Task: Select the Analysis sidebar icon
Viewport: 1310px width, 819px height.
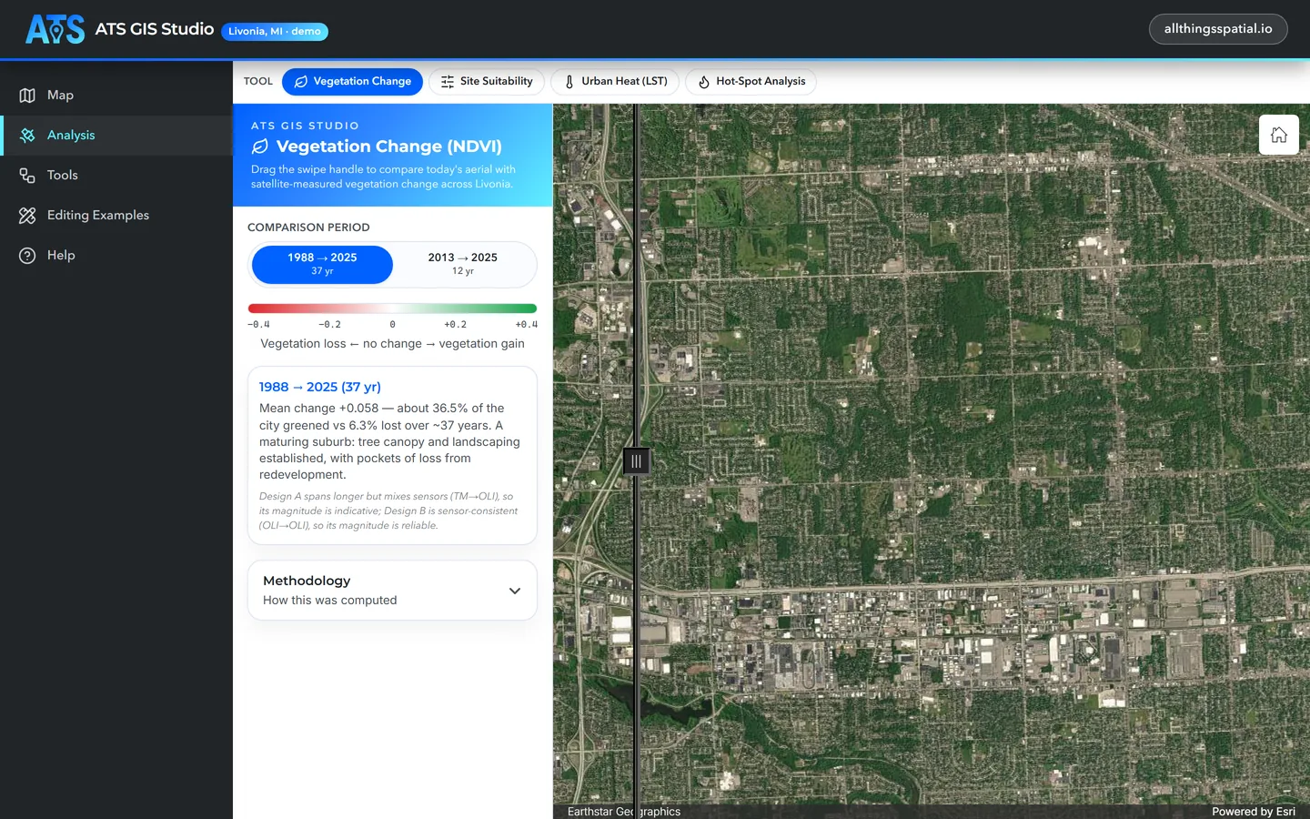Action: [27, 136]
